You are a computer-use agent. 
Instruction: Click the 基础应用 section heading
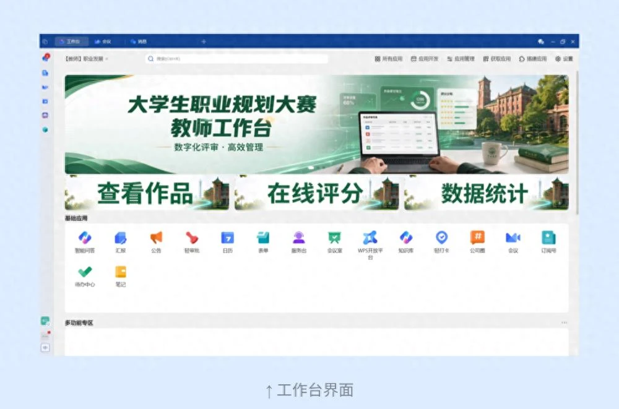(x=76, y=218)
